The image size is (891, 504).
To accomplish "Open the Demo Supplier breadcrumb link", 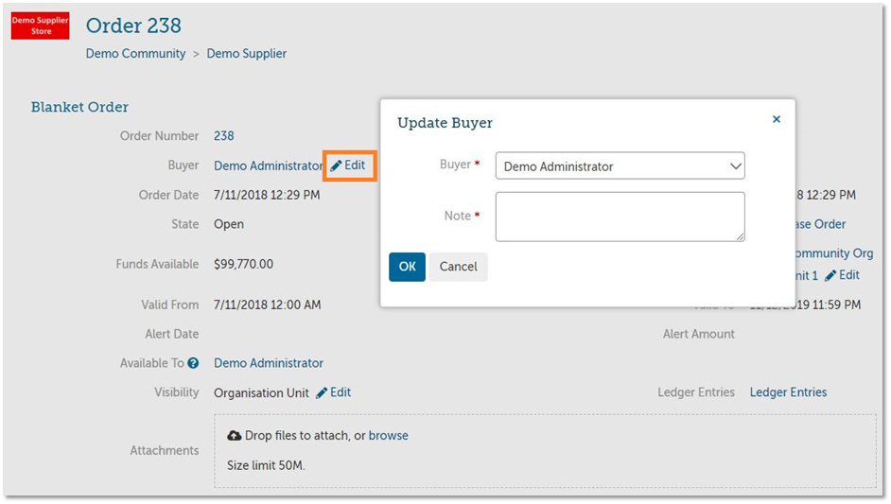I will (x=246, y=53).
